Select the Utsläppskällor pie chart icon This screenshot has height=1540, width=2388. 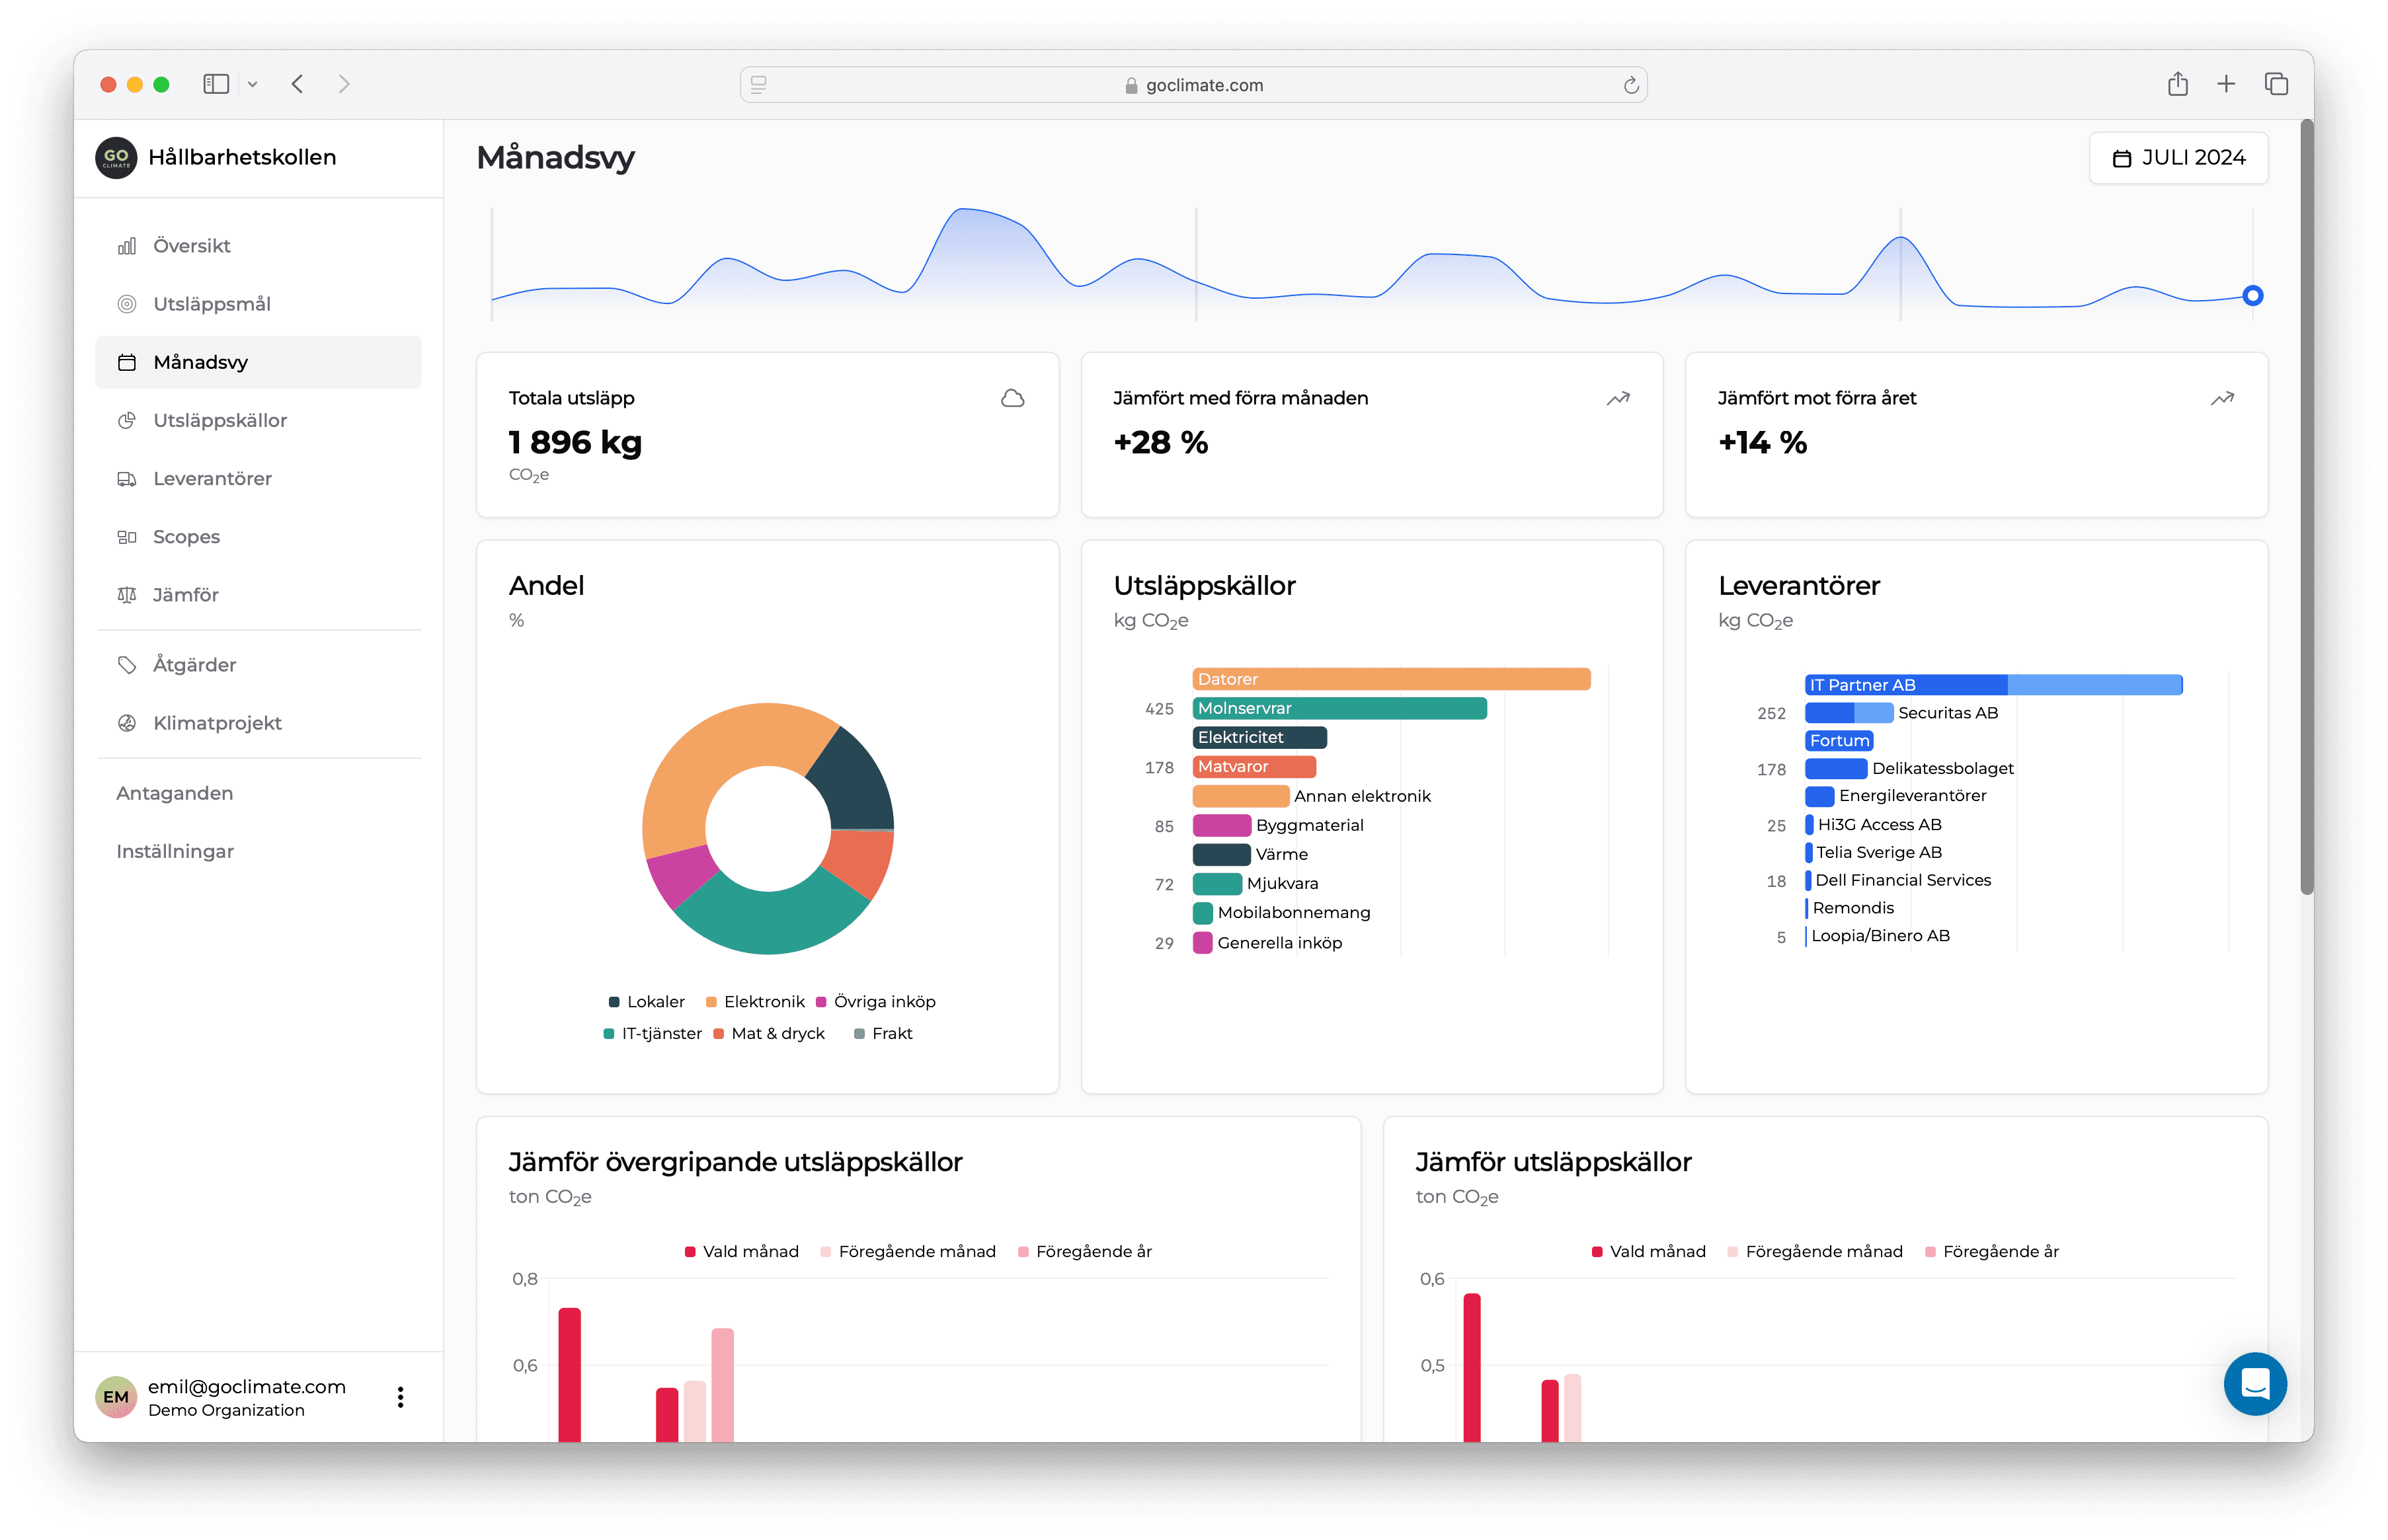point(127,421)
